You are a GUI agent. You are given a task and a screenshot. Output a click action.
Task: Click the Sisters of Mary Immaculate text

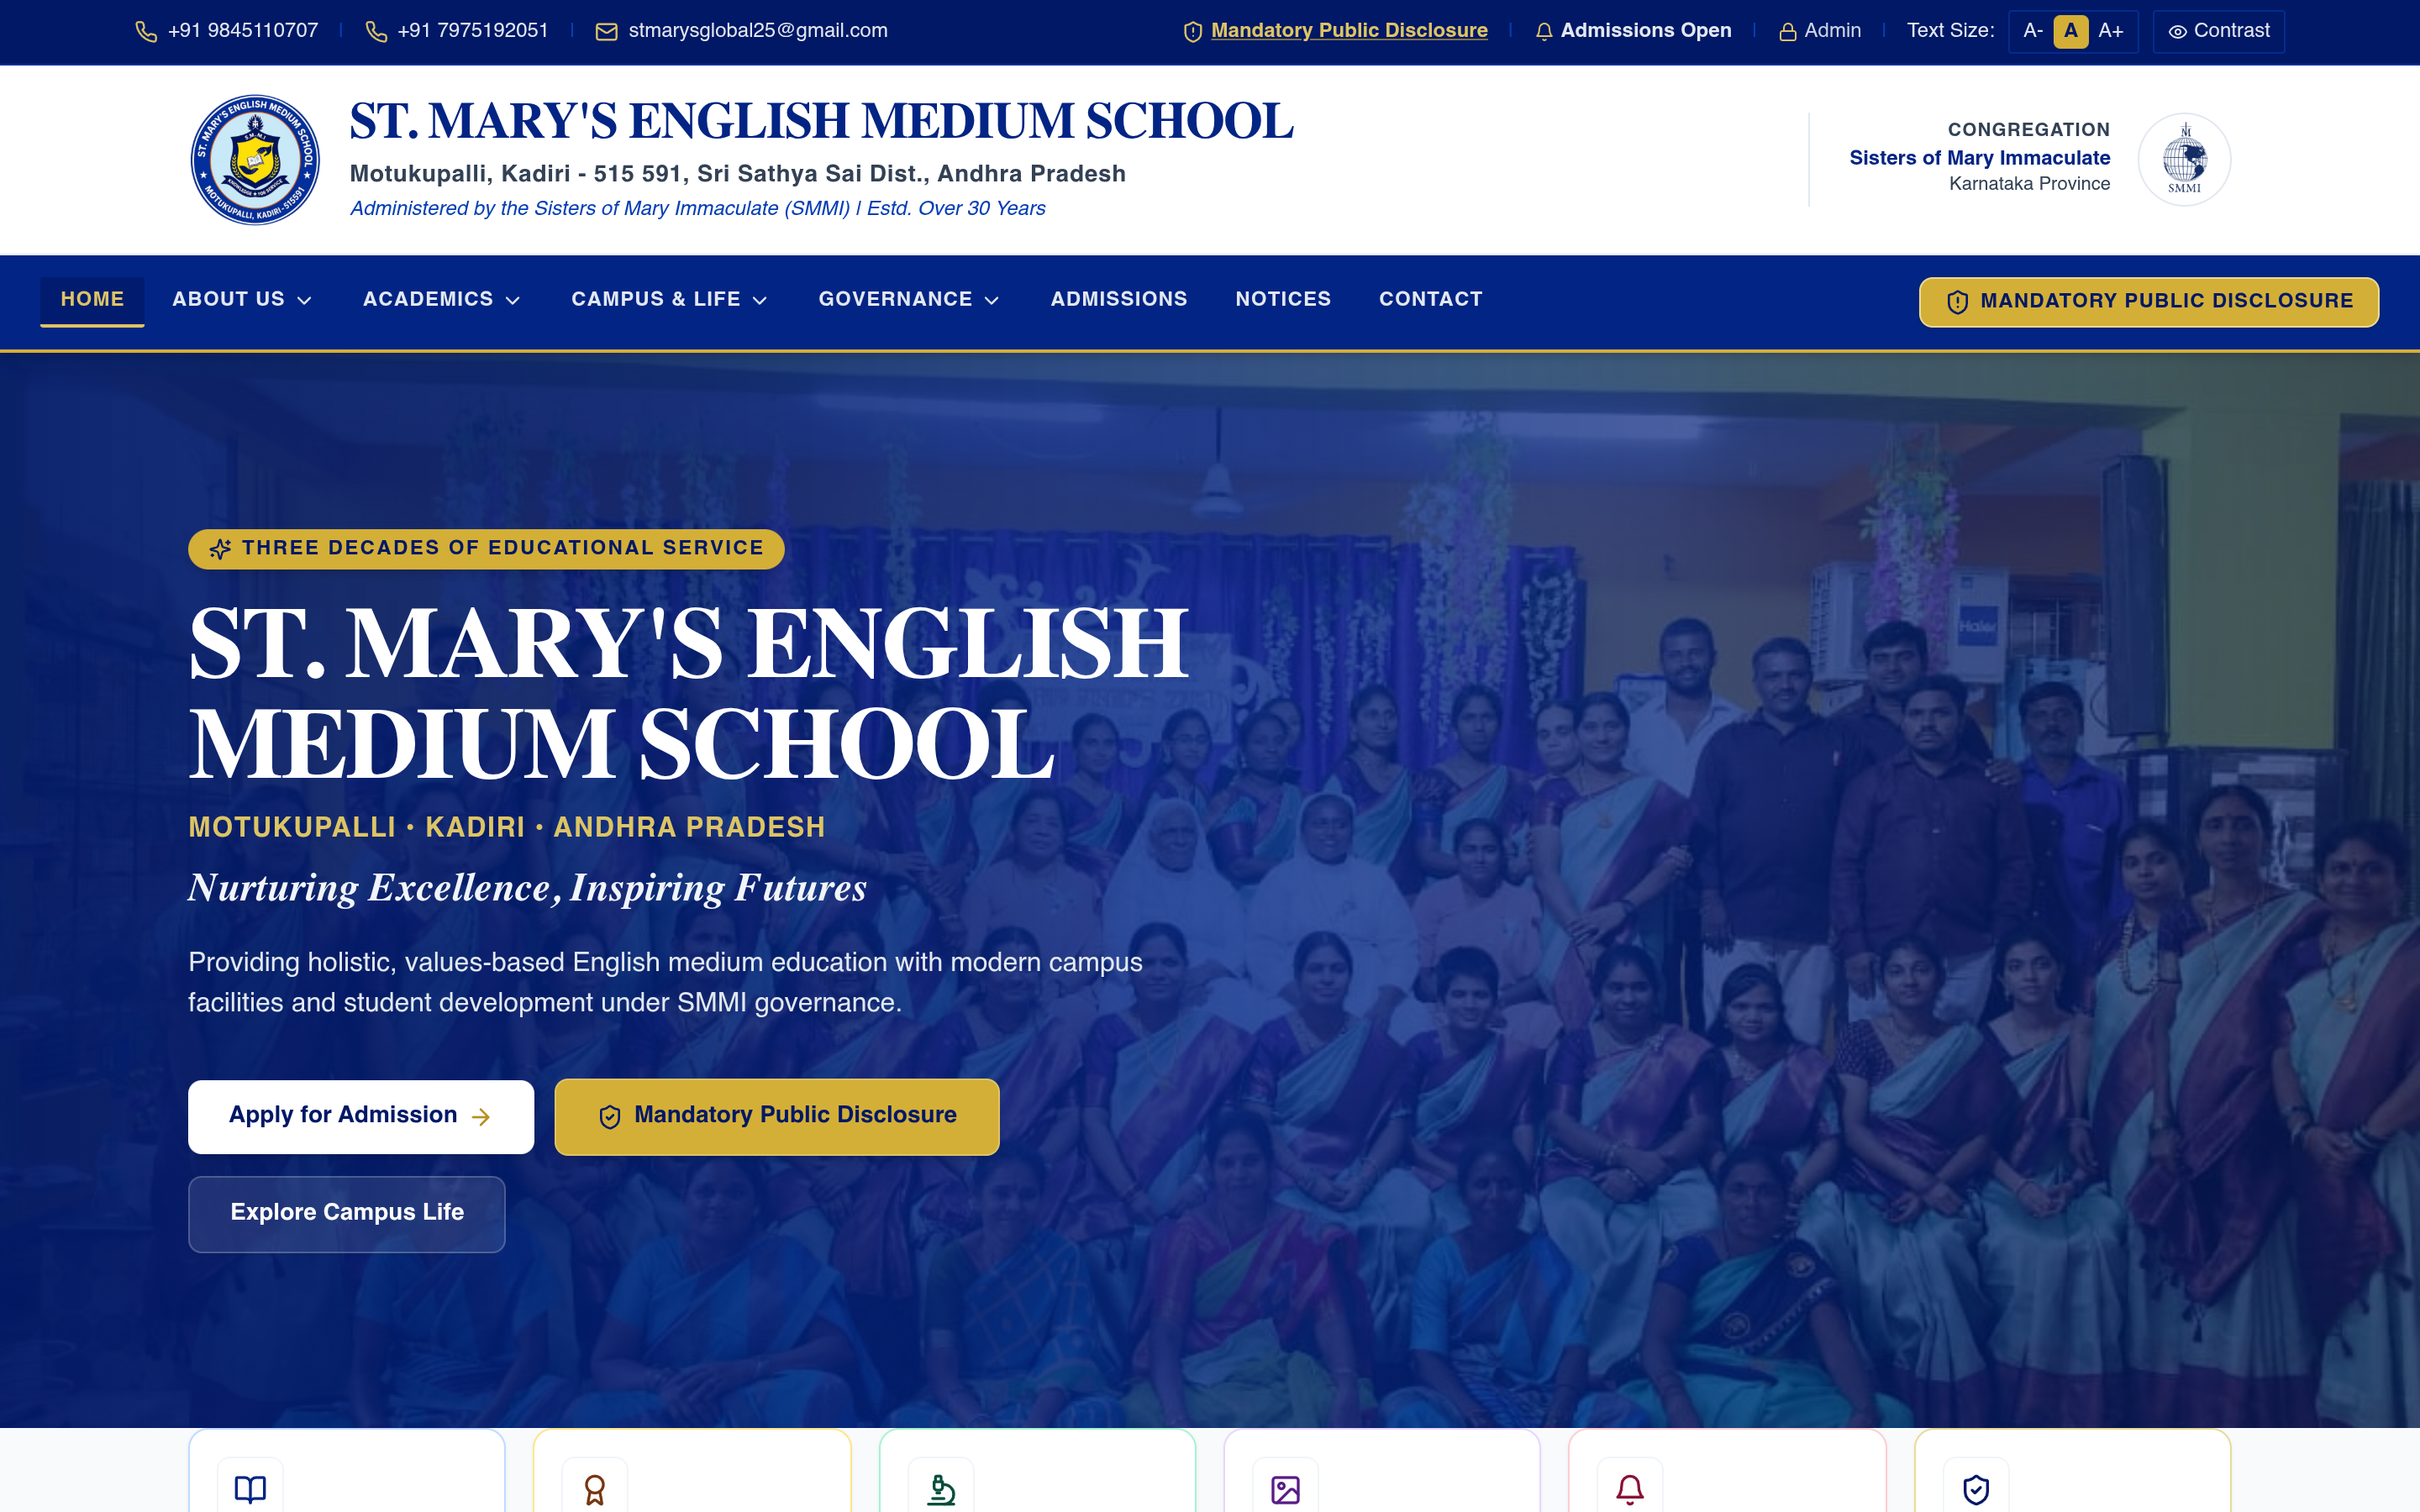point(1979,158)
